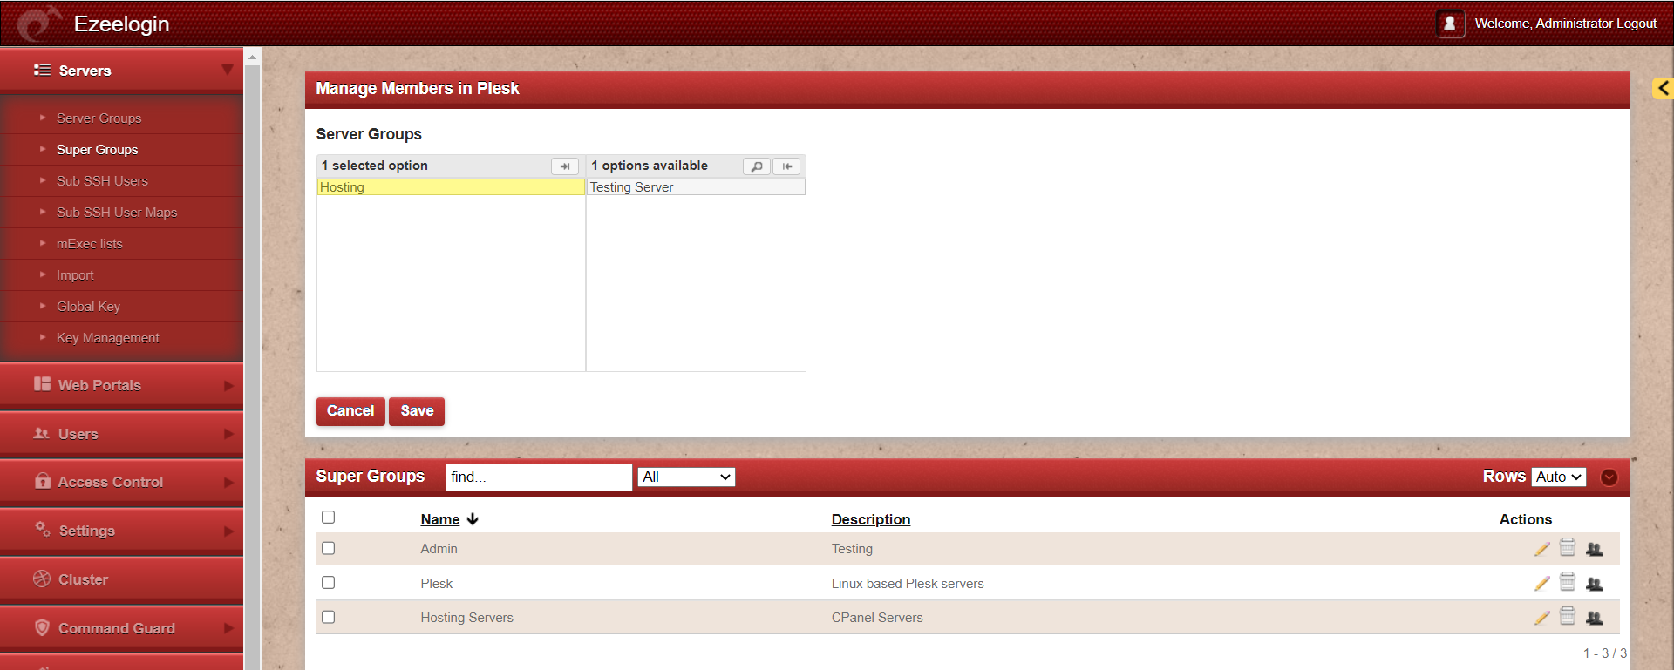This screenshot has height=670, width=1674.
Task: Click the yellow collapse arrow at right edge
Action: point(1663,88)
